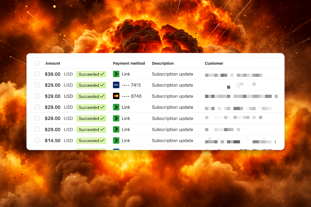Click the Link icon in the $14.50 row
This screenshot has height=207, width=311.
[x=116, y=140]
